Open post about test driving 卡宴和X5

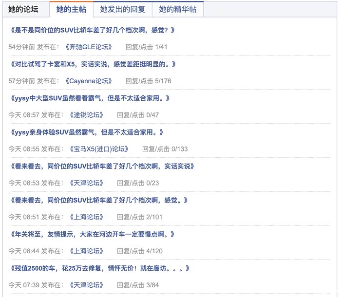[93, 64]
